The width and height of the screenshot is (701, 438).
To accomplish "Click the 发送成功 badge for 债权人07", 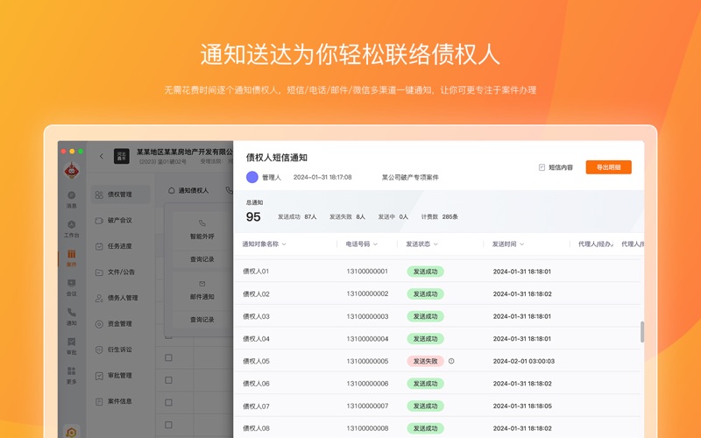I will point(425,406).
